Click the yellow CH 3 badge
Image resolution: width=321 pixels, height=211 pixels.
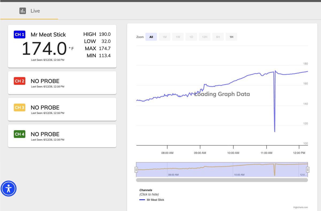tap(20, 108)
